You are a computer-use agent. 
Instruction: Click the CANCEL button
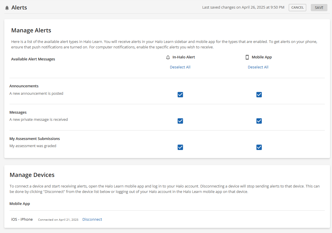point(297,7)
